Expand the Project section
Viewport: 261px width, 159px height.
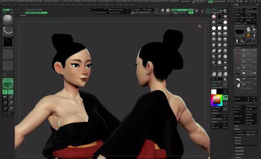coord(238,140)
